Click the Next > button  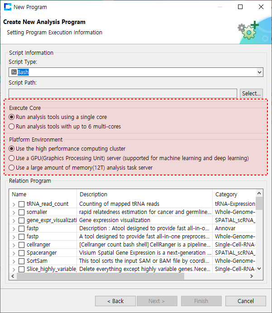pyautogui.click(x=157, y=301)
